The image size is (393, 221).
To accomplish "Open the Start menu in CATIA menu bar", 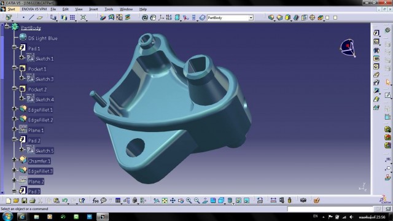I will coord(11,9).
